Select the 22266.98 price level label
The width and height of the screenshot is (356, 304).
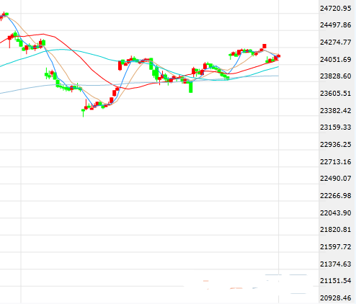335,196
